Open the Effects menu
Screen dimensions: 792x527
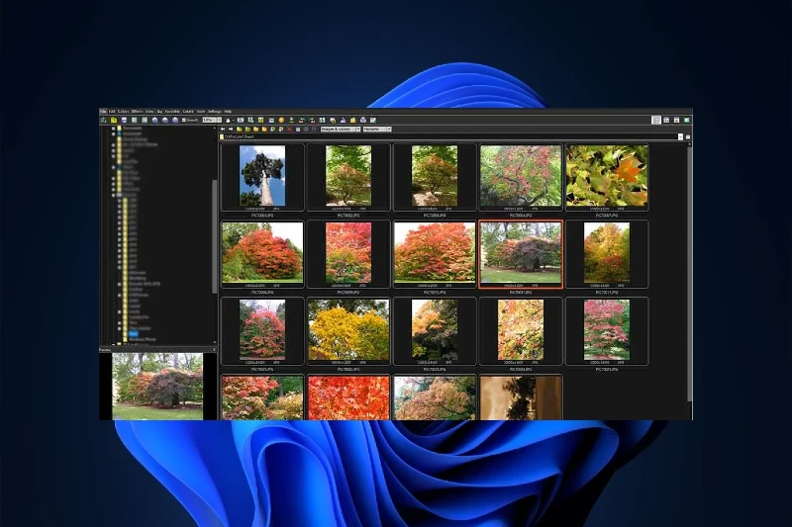pyautogui.click(x=137, y=111)
